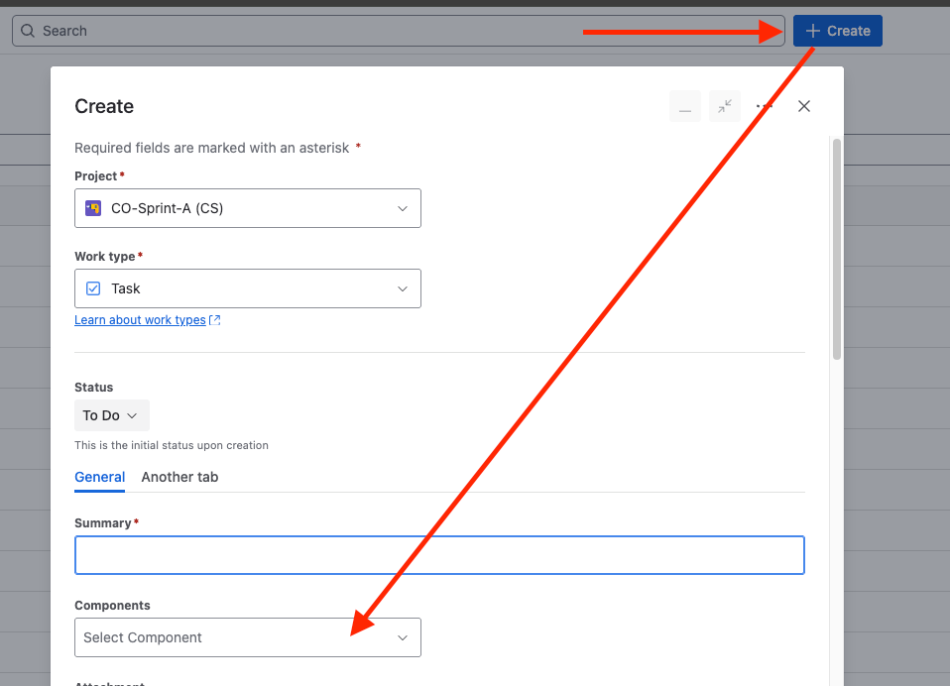The height and width of the screenshot is (686, 950).
Task: Focus the Search field
Action: 398,31
